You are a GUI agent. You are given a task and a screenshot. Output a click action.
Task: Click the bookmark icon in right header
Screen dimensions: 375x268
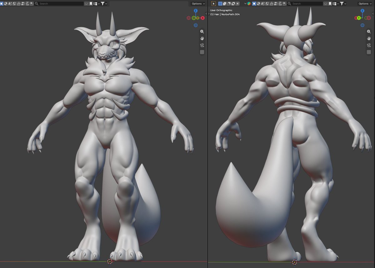point(330,3)
